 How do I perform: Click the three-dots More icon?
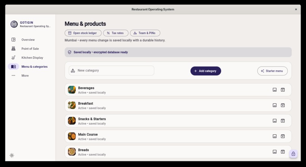click(13, 75)
